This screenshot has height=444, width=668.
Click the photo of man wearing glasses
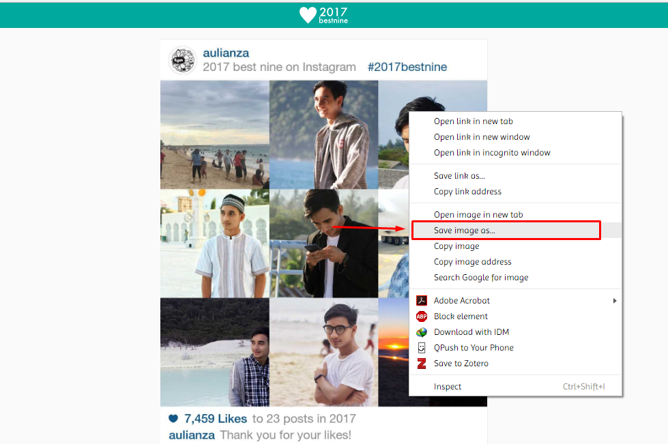click(x=324, y=352)
